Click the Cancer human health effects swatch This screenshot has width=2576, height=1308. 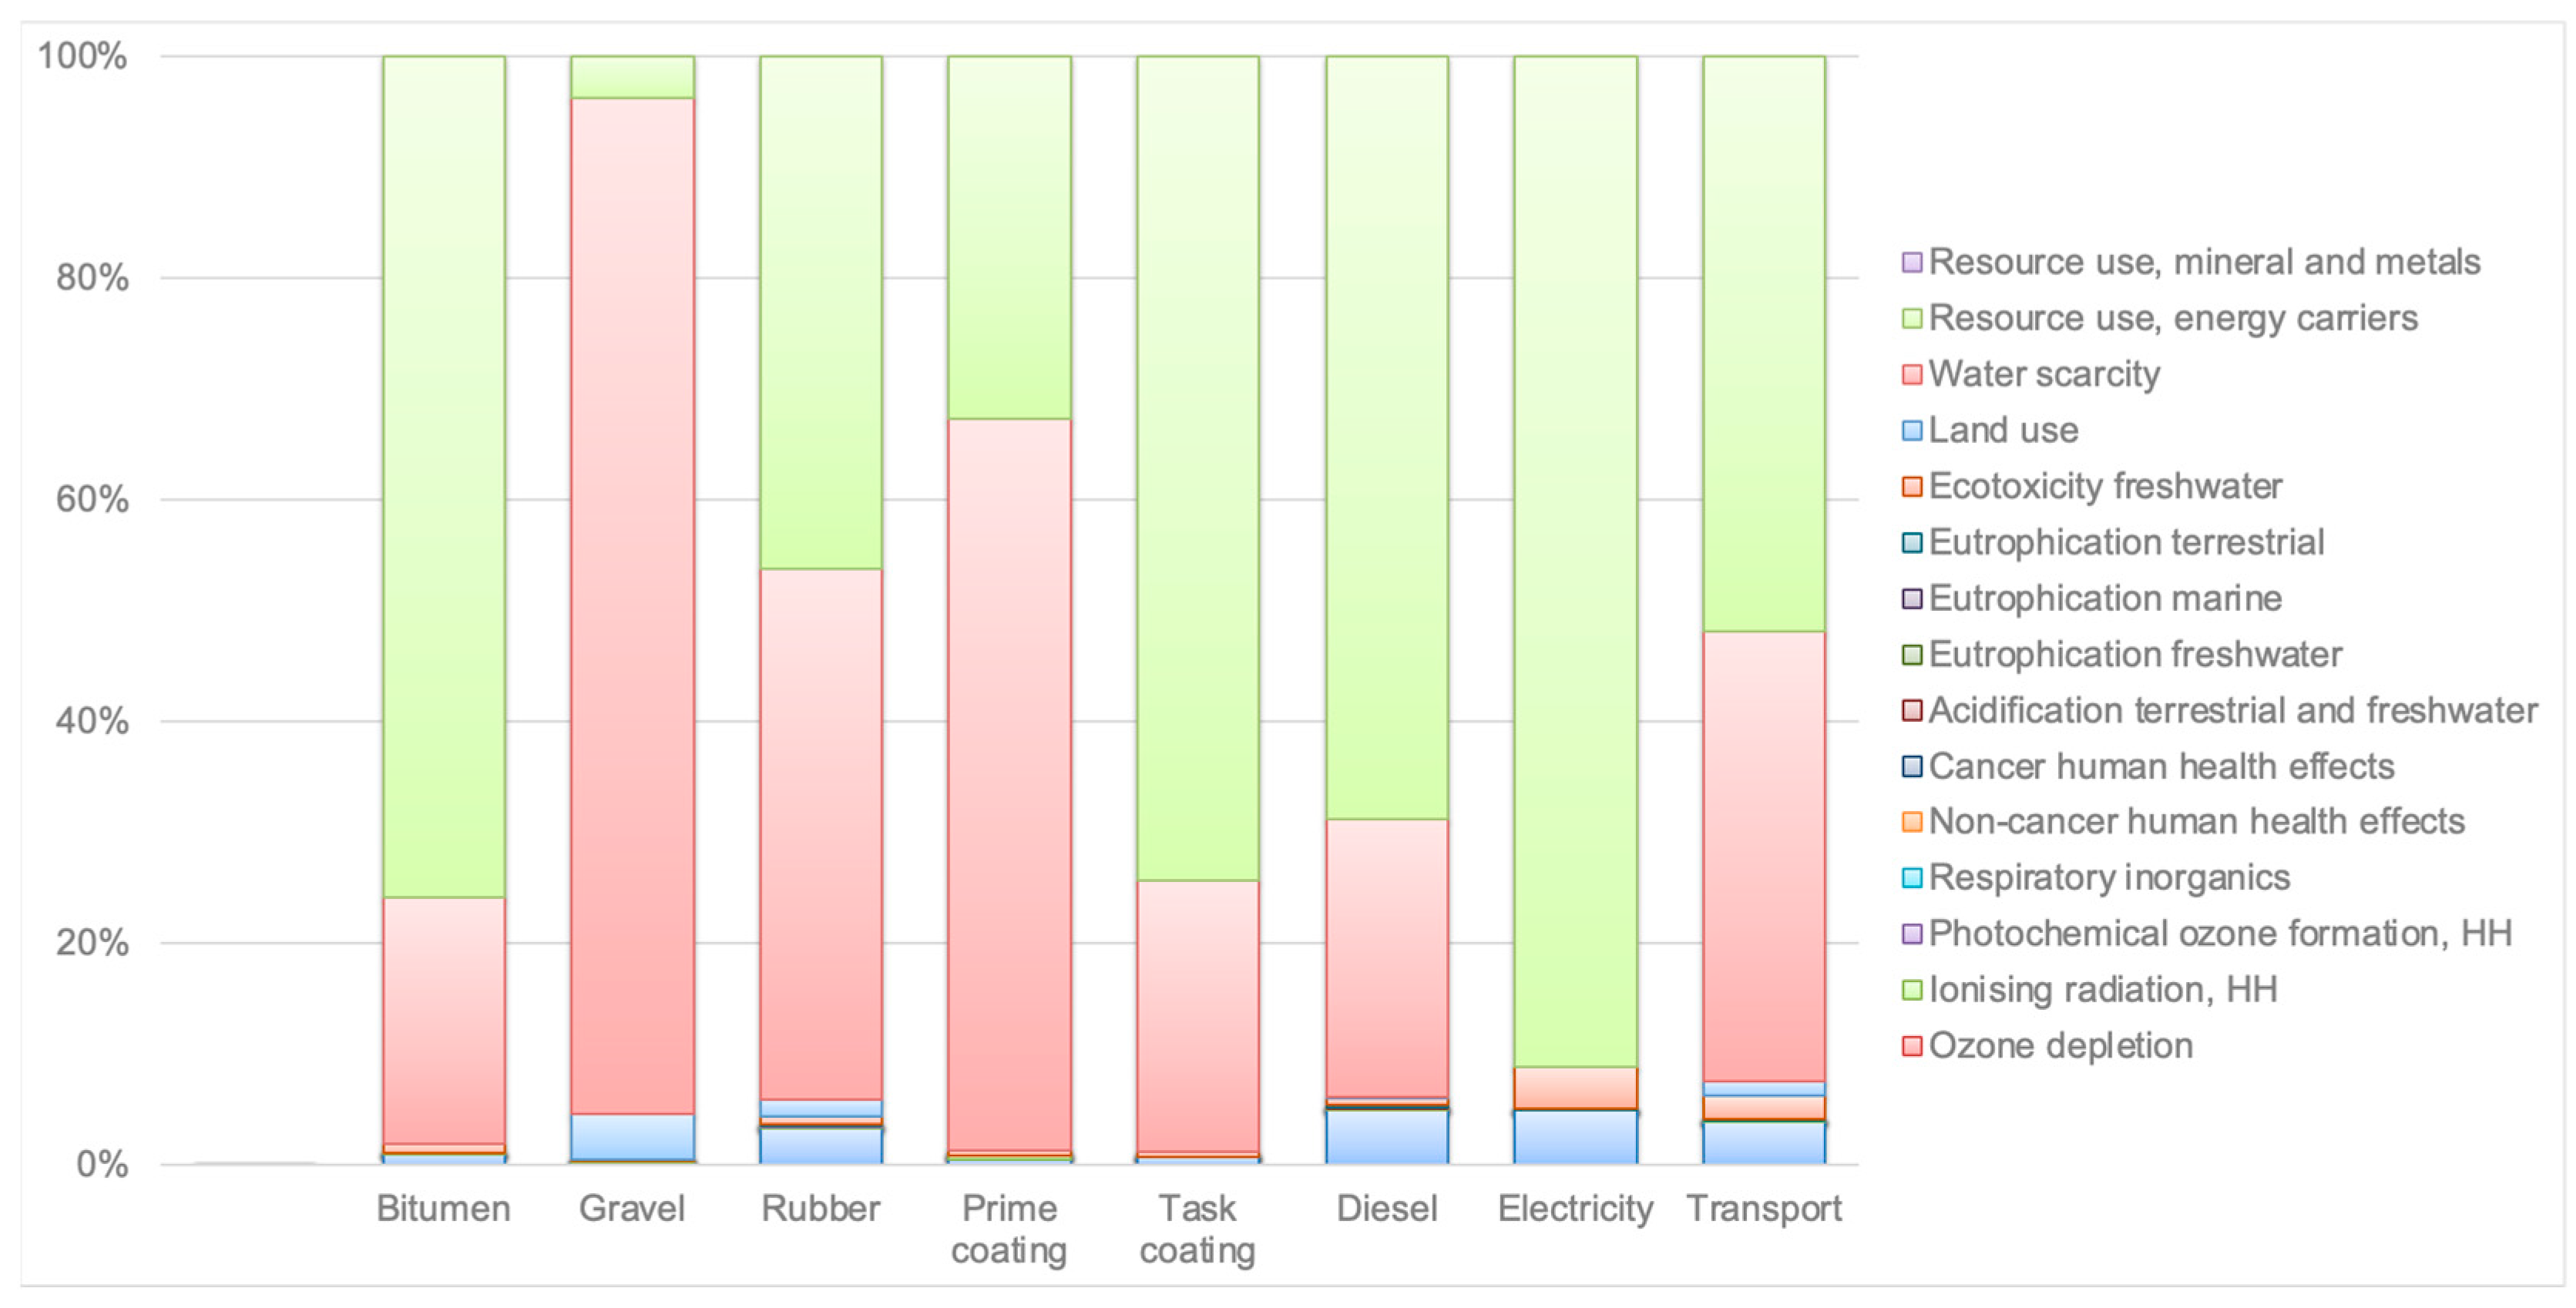click(x=1911, y=767)
